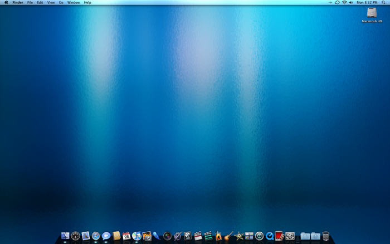Open the volume control in menu bar
This screenshot has height=244, width=390.
[351, 2]
